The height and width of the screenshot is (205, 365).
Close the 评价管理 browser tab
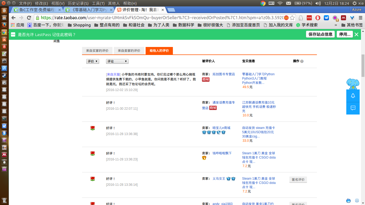[163, 10]
